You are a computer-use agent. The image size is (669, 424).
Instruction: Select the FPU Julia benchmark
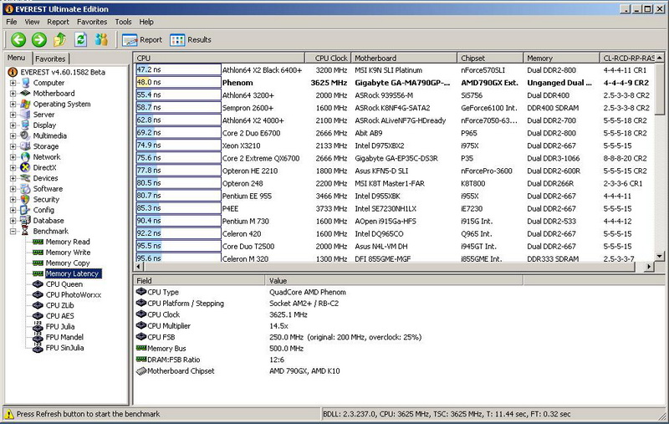(60, 327)
